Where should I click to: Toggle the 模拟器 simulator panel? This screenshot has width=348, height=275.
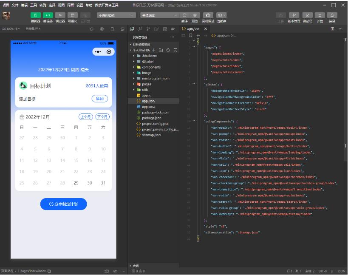point(36,15)
